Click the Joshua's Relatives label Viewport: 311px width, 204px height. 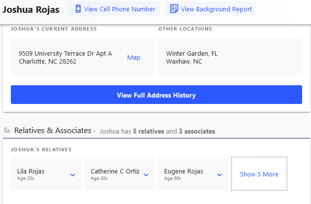tap(41, 149)
